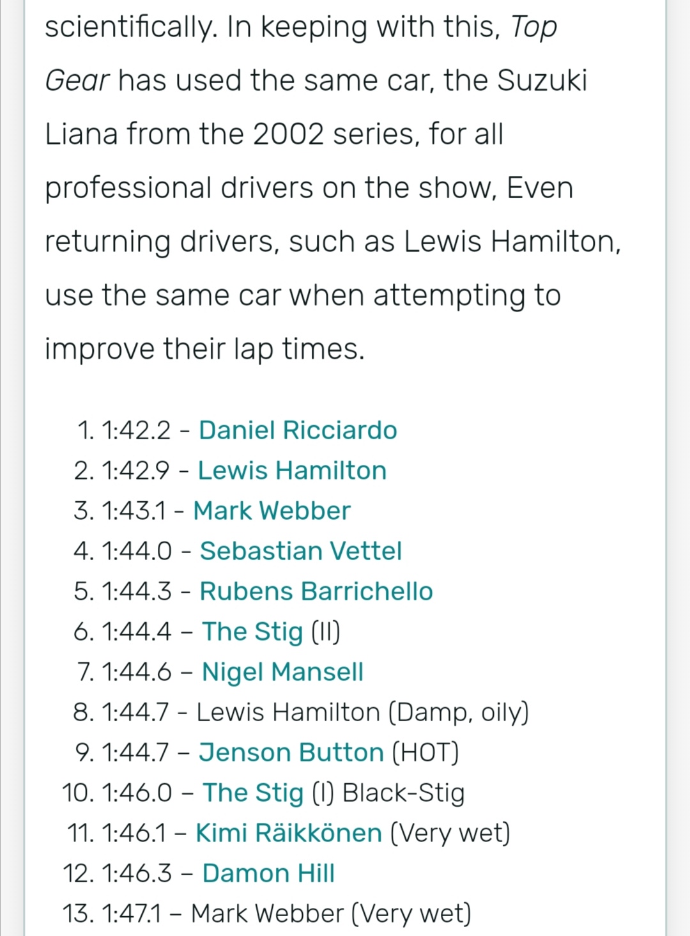Click the Mark Webber (Very wet) entry text
Viewport: 690px width, 936px height.
tap(331, 914)
